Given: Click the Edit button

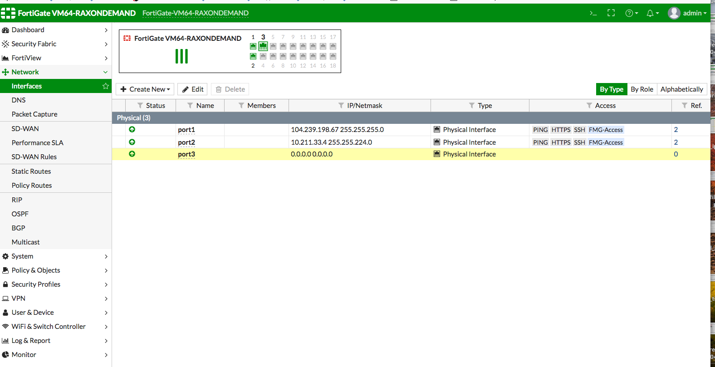Looking at the screenshot, I should (x=192, y=89).
